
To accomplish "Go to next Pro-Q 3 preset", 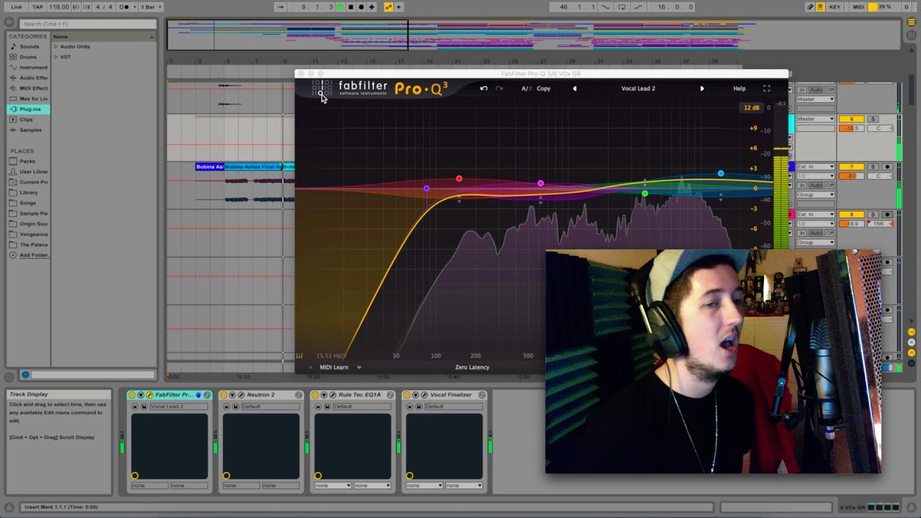I will pos(702,88).
